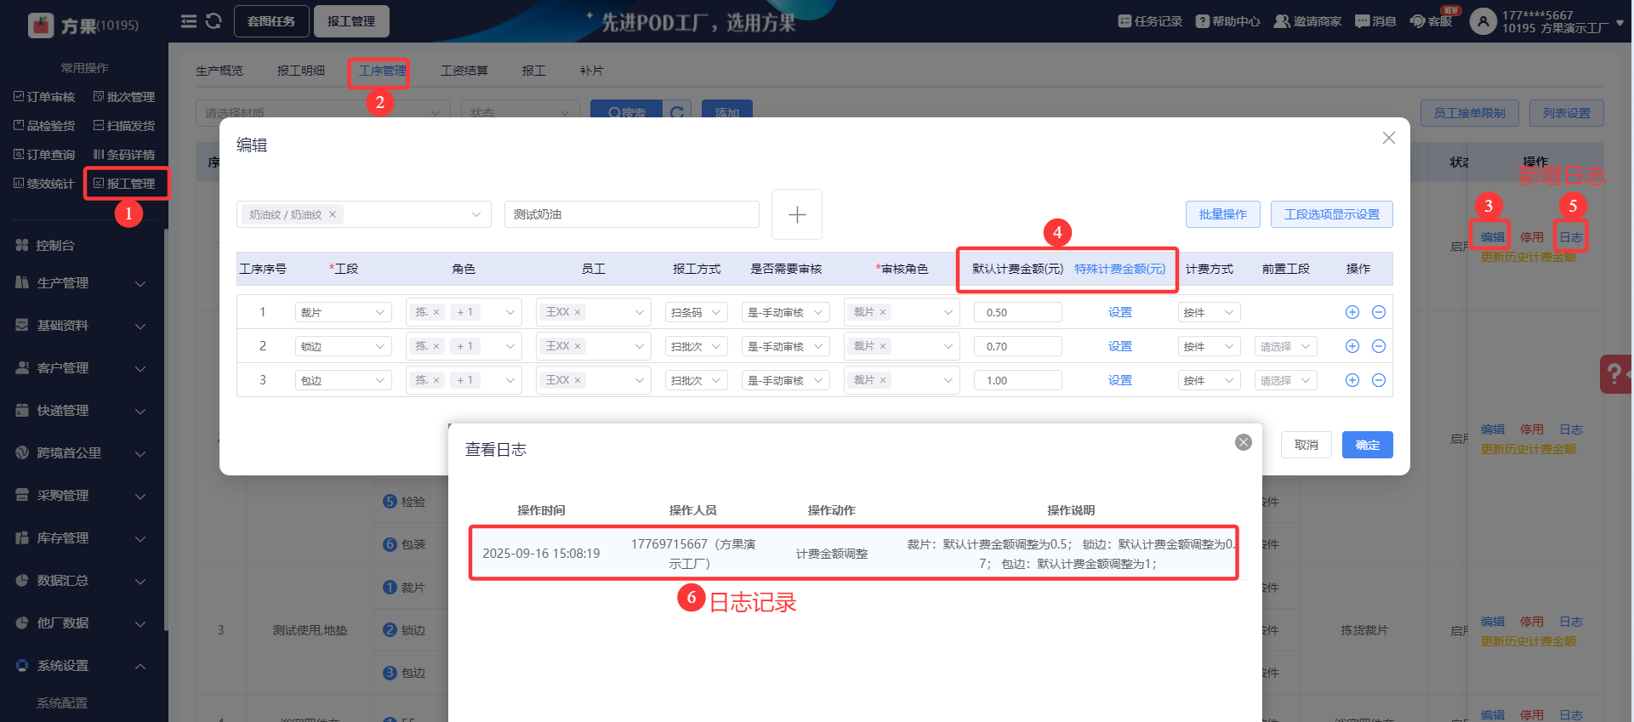The image size is (1634, 722).
Task: Open 帮助中心 help center
Action: tap(1227, 21)
